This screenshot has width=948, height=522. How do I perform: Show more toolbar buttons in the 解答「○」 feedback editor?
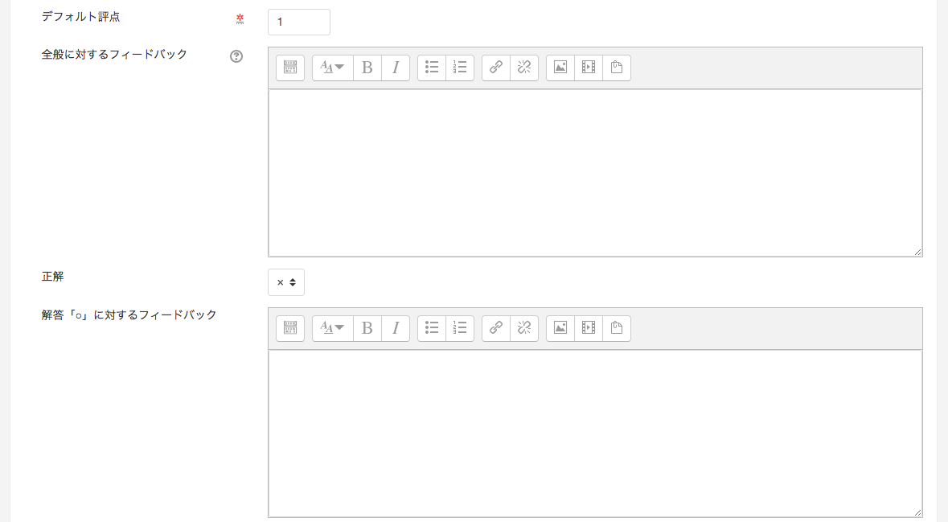tap(290, 328)
